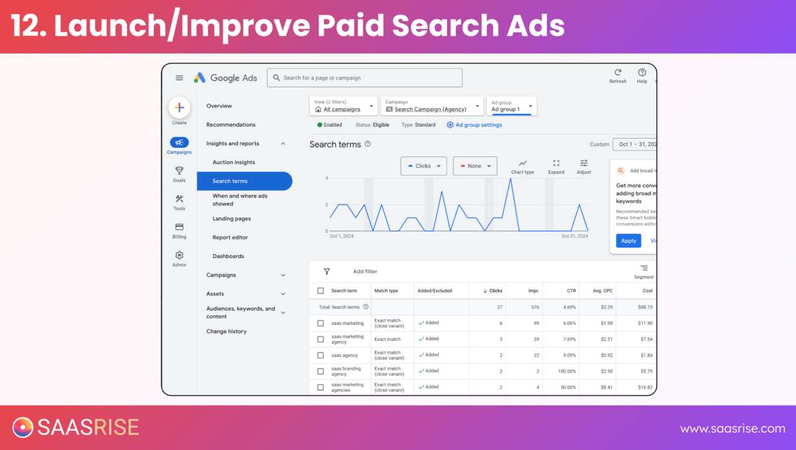
Task: Check the box for saas branding agency row
Action: click(x=320, y=371)
